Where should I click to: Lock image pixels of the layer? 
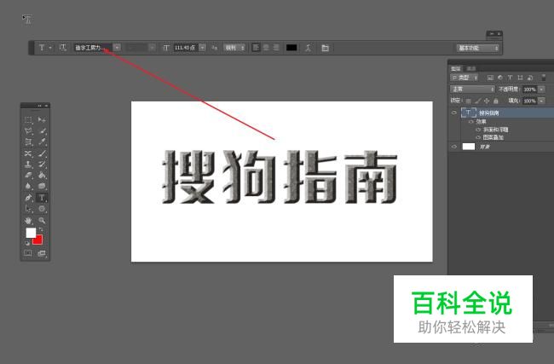pos(477,101)
